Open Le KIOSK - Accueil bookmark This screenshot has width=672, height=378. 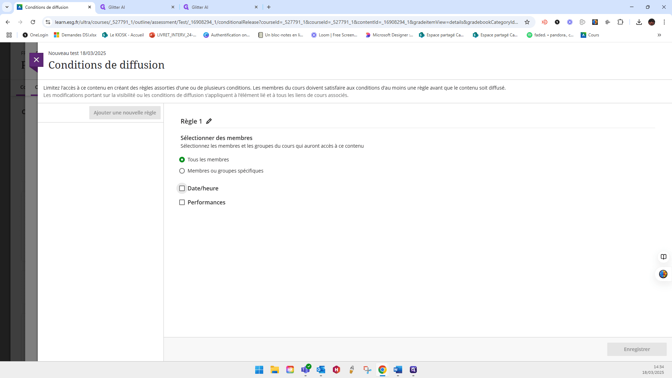click(x=123, y=35)
